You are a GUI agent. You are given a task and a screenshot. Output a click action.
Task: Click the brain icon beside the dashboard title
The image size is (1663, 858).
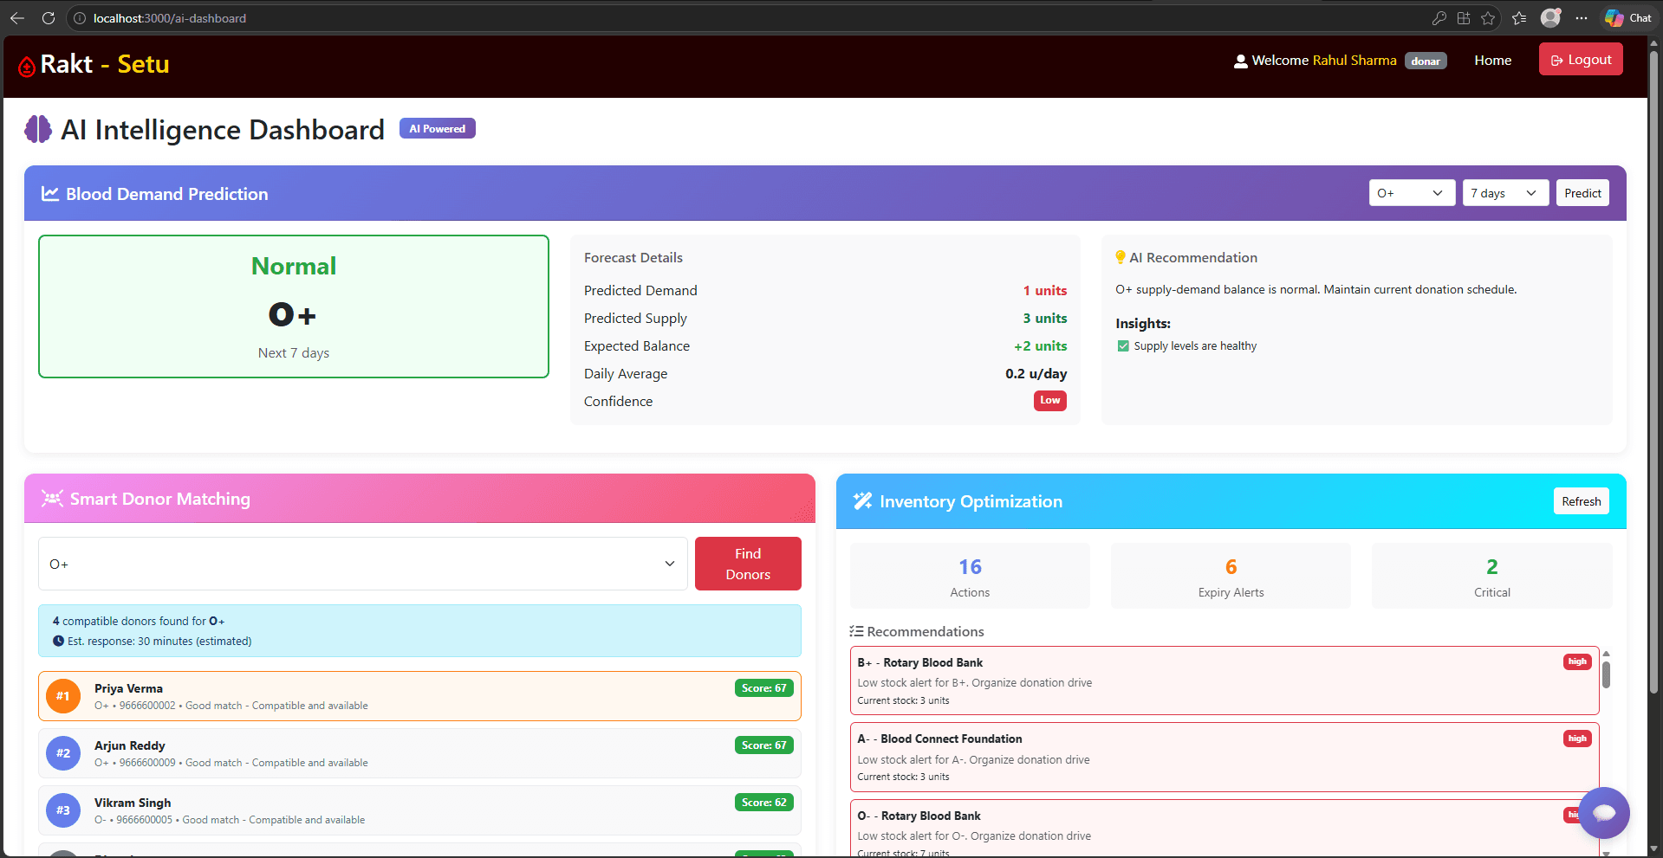pos(38,130)
